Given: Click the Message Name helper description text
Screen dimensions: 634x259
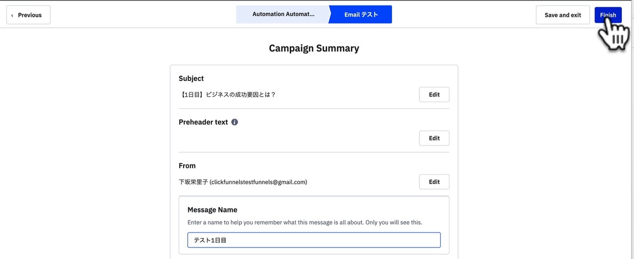Looking at the screenshot, I should (305, 222).
